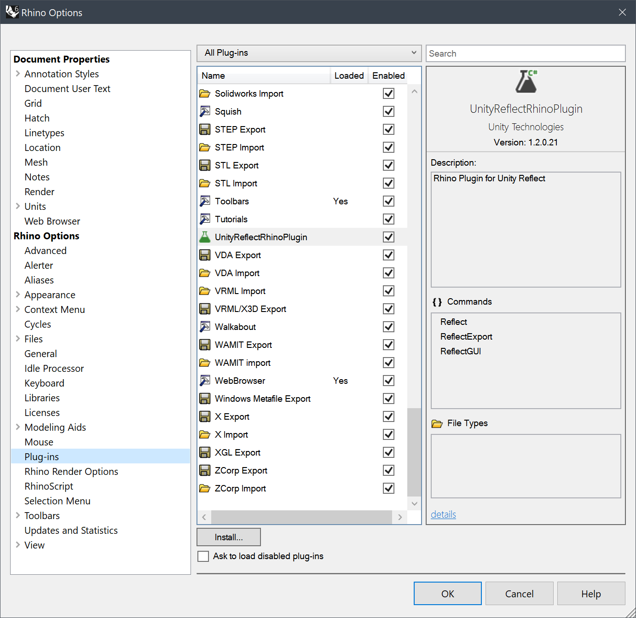Image resolution: width=636 pixels, height=618 pixels.
Task: Expand the Toolbars tree node
Action: 18,515
